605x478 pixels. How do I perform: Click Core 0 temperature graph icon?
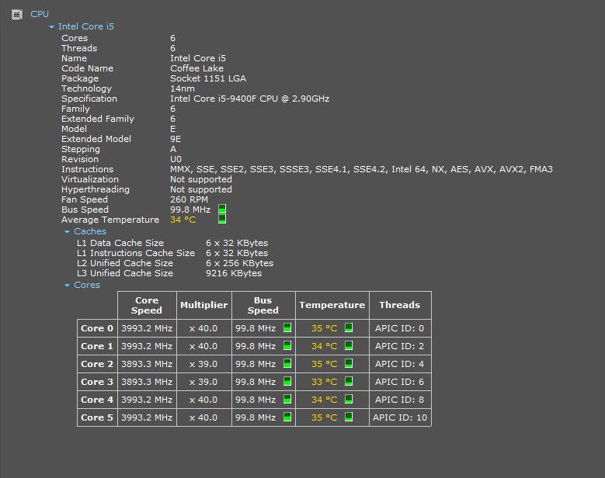point(349,327)
